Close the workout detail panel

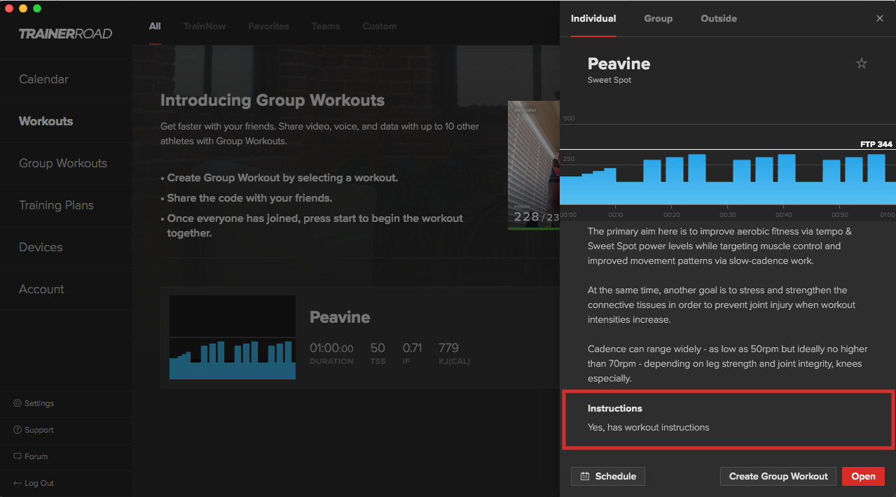click(880, 18)
